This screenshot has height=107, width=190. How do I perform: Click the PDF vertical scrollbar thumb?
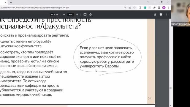171,88
